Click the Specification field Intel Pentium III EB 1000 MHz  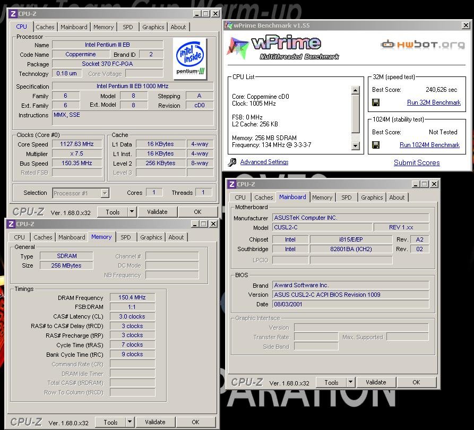(132, 86)
